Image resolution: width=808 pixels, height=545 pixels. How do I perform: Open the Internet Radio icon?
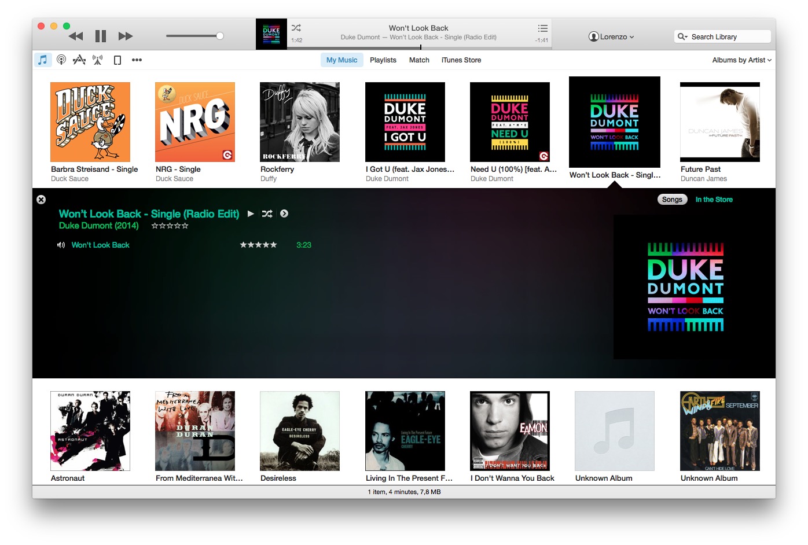[x=98, y=60]
